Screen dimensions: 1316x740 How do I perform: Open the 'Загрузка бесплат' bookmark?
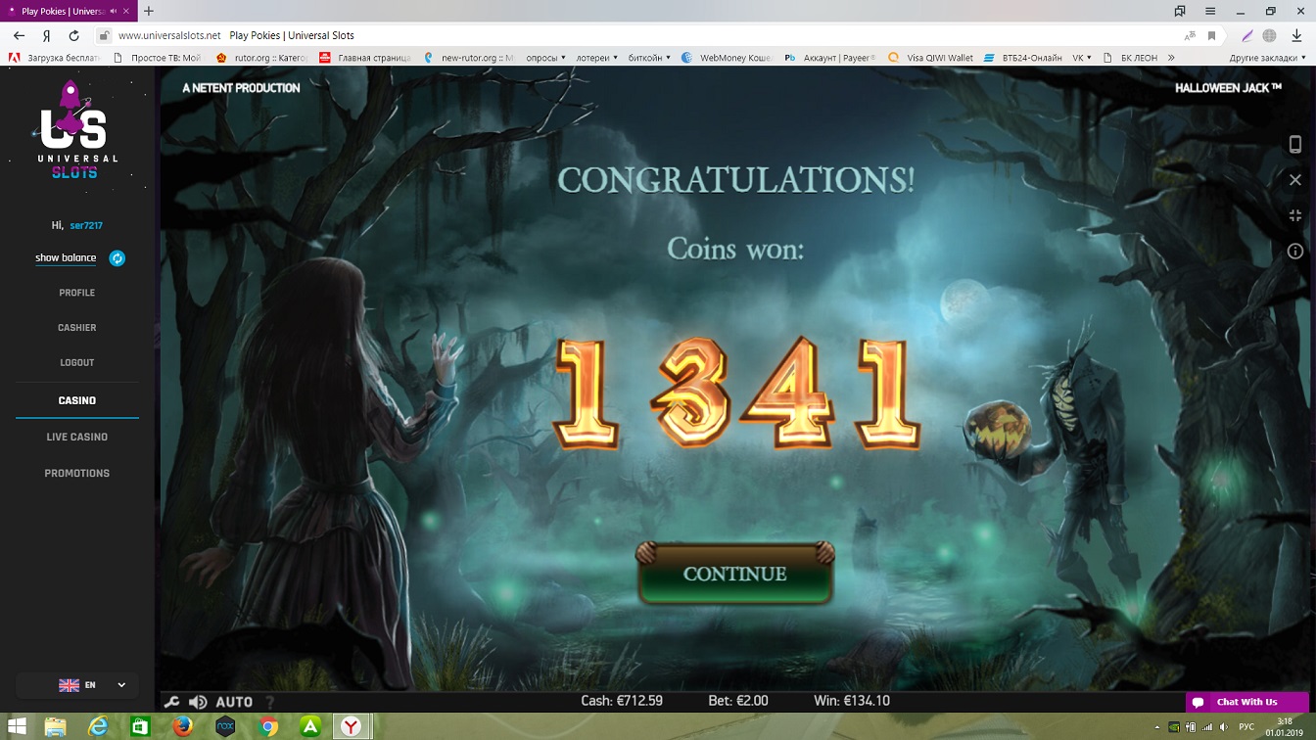[55, 58]
